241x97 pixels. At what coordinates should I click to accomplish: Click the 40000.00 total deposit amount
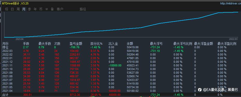point(114,95)
